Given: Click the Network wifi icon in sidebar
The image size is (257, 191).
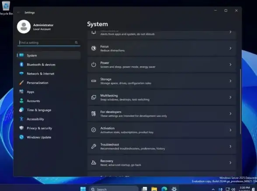Looking at the screenshot, I should click(x=21, y=73).
